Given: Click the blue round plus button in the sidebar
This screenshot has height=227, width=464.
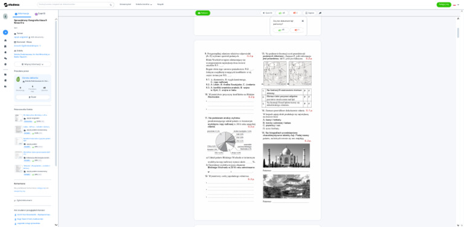Looking at the screenshot, I should coord(5,32).
